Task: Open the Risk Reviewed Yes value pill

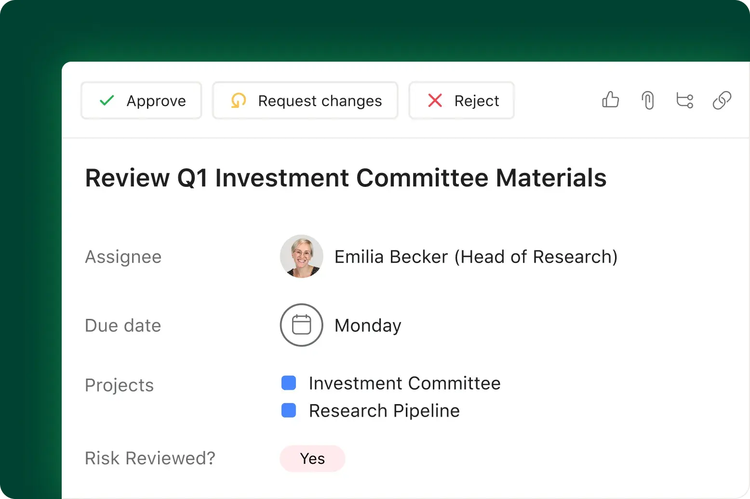Action: [x=312, y=459]
